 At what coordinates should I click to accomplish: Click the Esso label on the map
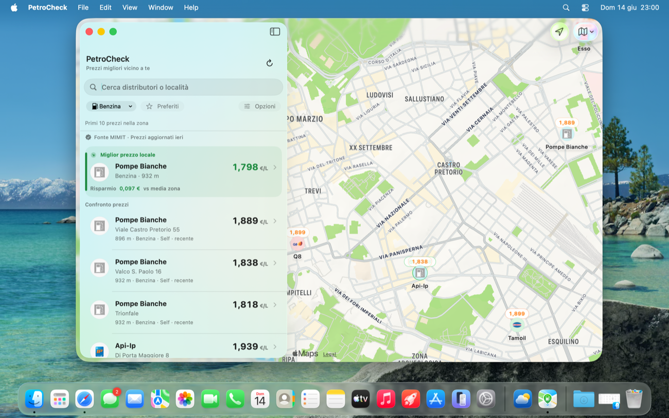584,49
